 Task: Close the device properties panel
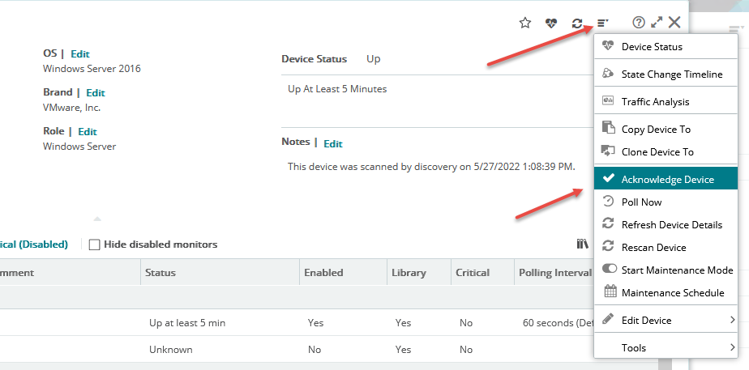[x=674, y=22]
